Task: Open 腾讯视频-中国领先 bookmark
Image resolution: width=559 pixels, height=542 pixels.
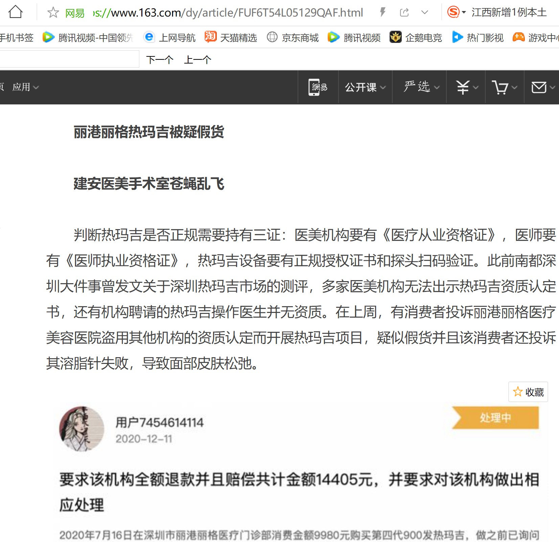Action: pos(88,38)
